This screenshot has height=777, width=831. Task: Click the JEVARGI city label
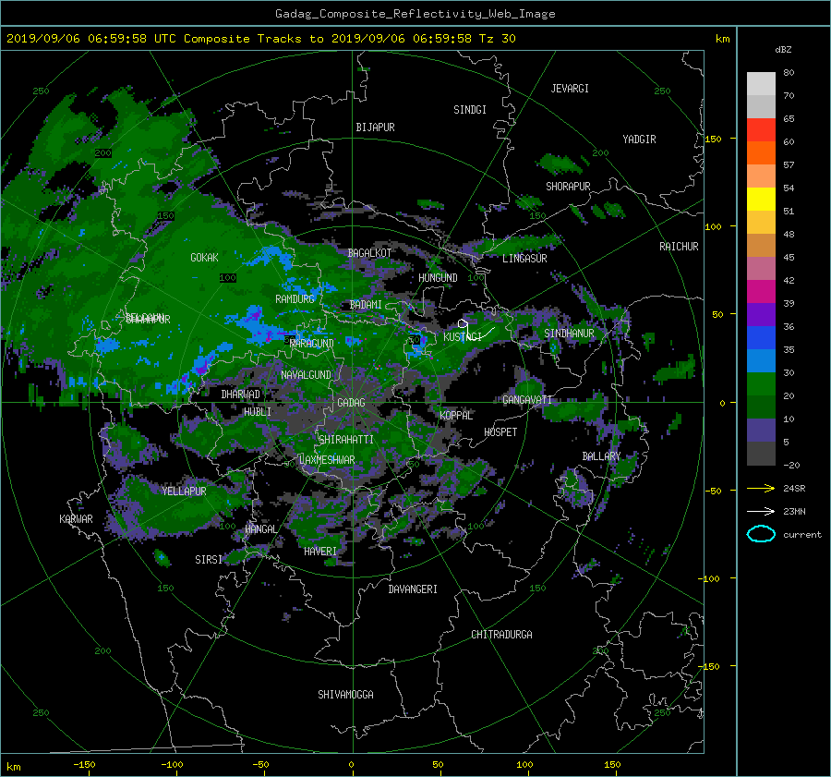tap(570, 89)
